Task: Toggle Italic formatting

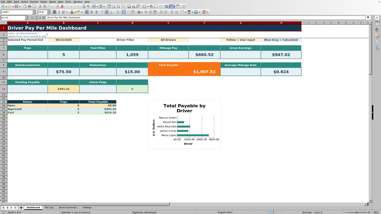Action: [59, 12]
